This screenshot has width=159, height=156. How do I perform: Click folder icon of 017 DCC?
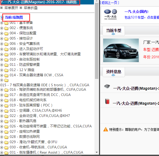(6, 95)
